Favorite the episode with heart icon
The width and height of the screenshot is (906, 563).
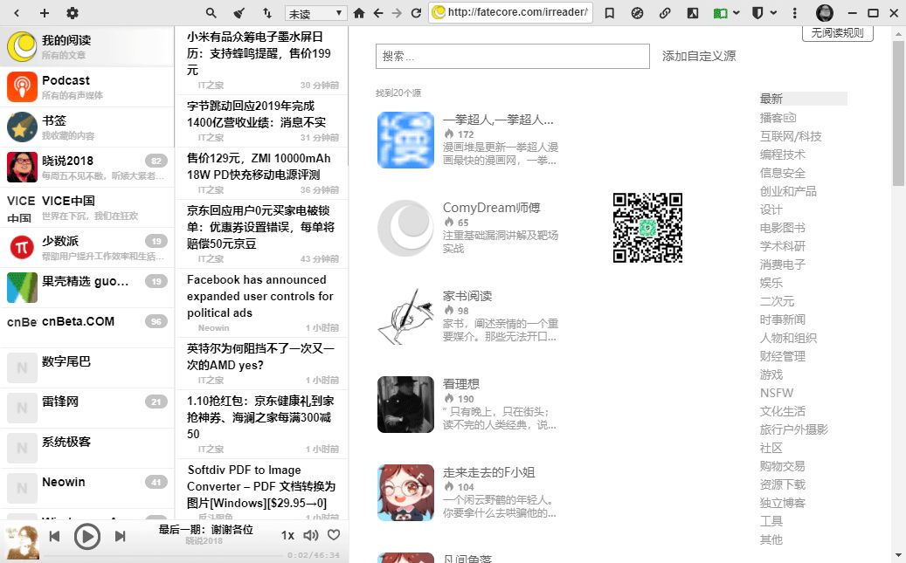334,535
